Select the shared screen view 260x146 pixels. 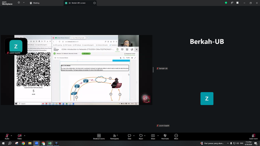tap(77, 70)
